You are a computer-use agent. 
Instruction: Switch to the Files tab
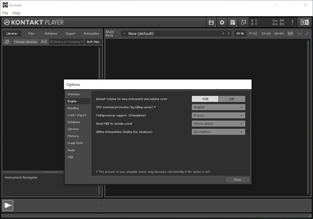pyautogui.click(x=31, y=34)
